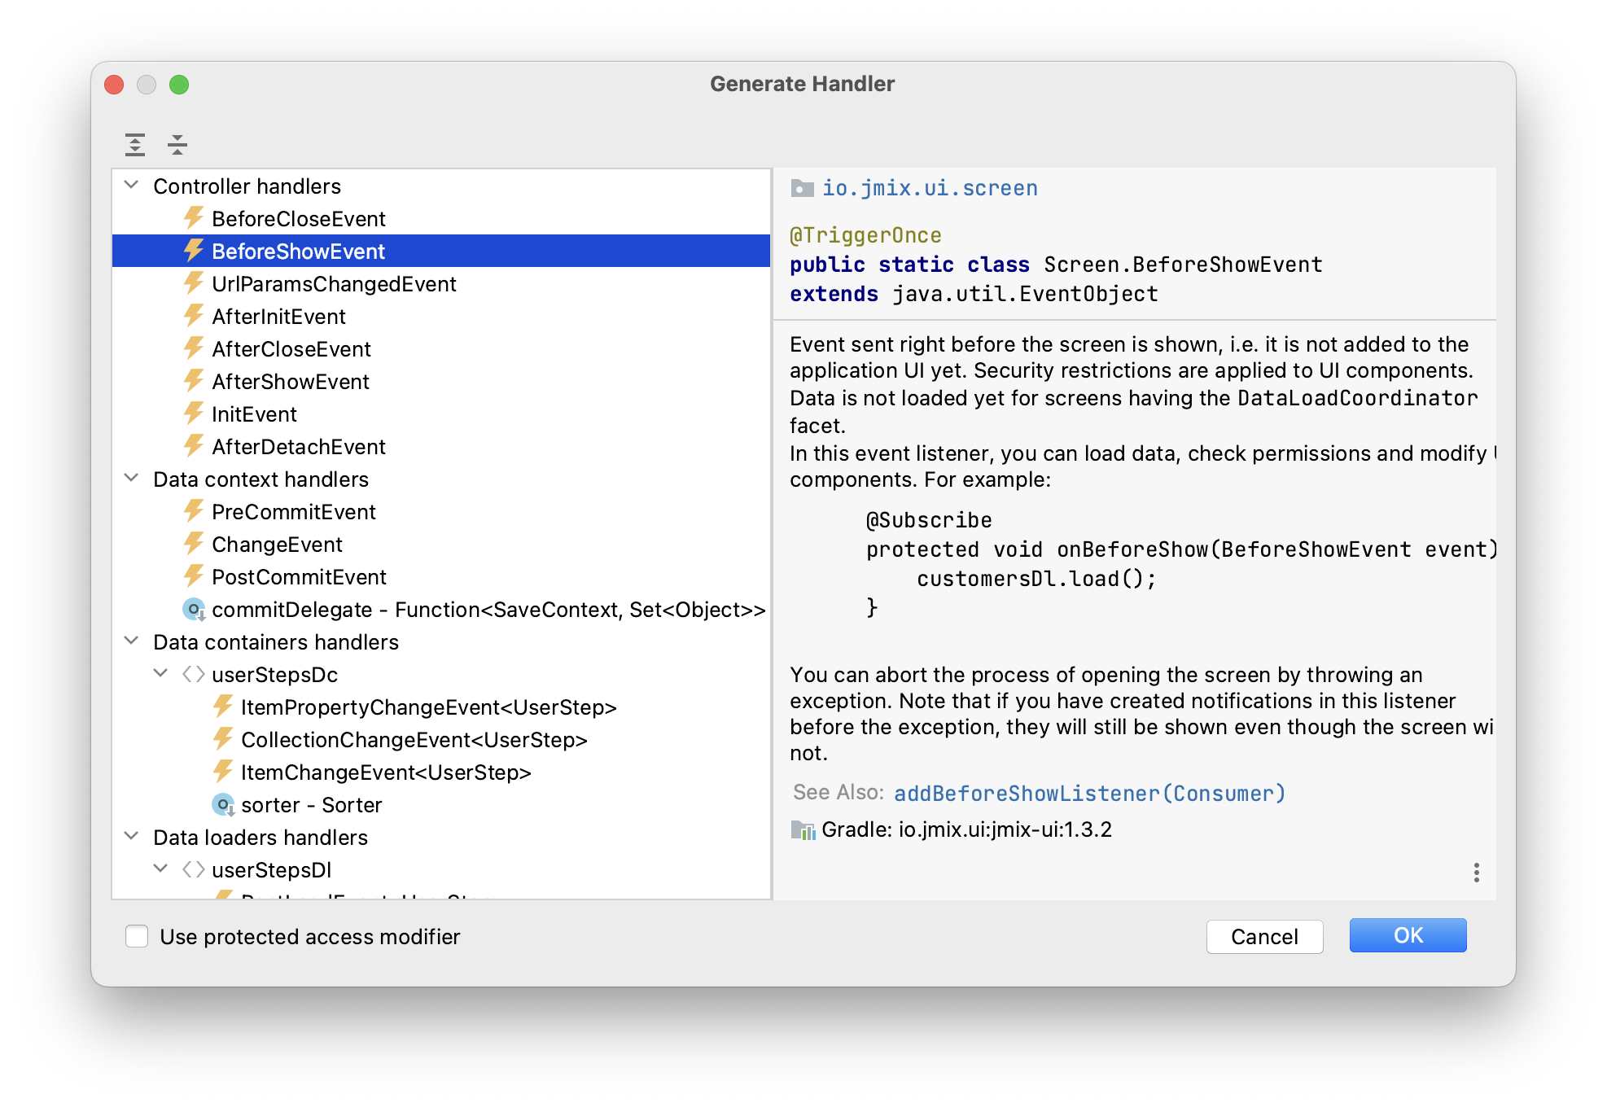
Task: Collapse the userStepsDc node
Action: (161, 674)
